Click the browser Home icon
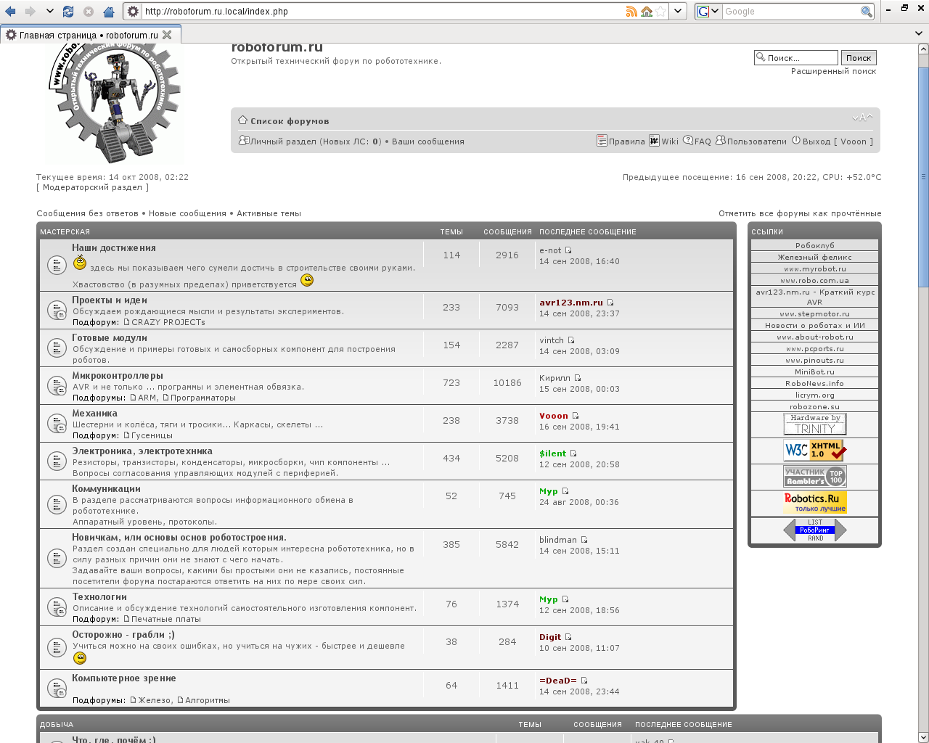This screenshot has height=743, width=929. [x=109, y=12]
